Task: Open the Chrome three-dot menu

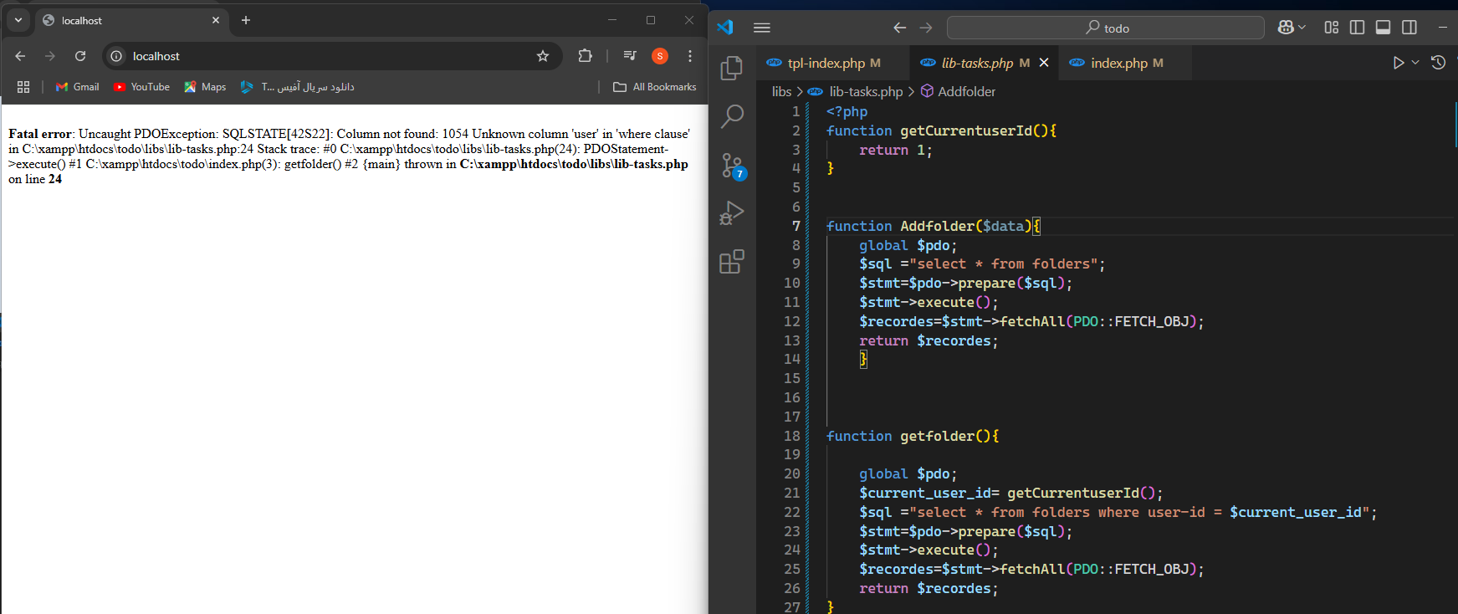Action: [x=690, y=56]
